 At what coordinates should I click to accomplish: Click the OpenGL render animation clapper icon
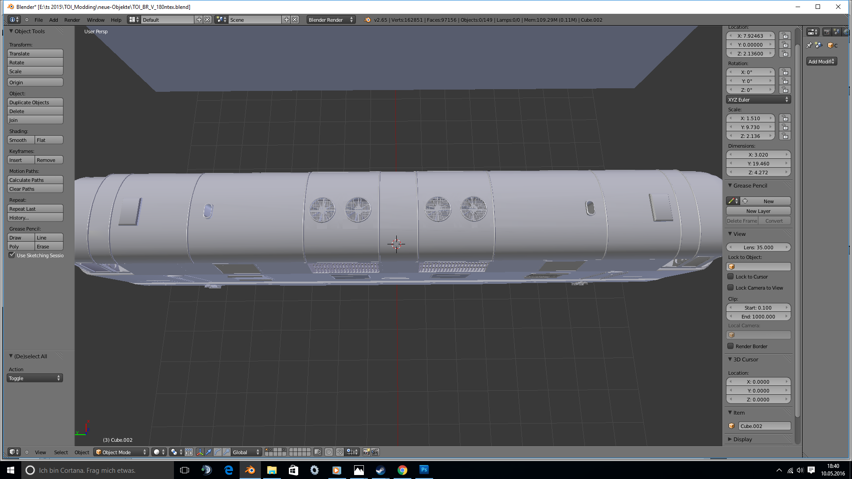(x=375, y=452)
